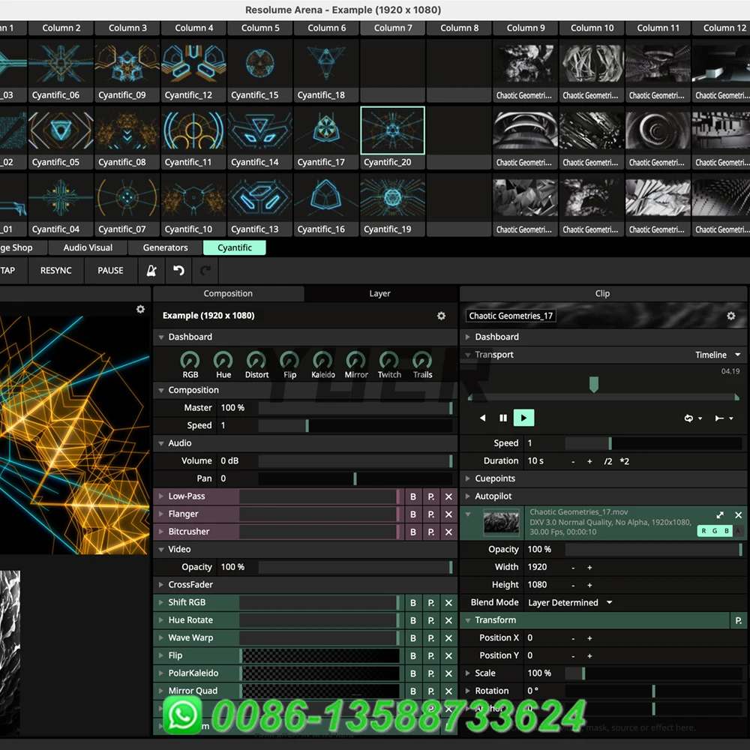Click the Kaleido dashboard knob
Image resolution: width=750 pixels, height=750 pixels.
pyautogui.click(x=322, y=361)
